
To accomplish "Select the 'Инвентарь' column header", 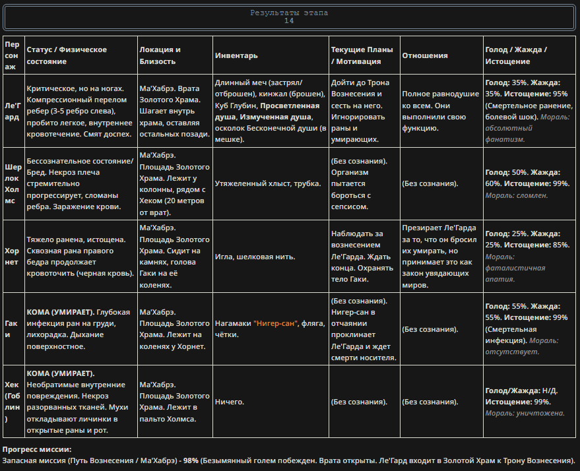I will click(271, 55).
